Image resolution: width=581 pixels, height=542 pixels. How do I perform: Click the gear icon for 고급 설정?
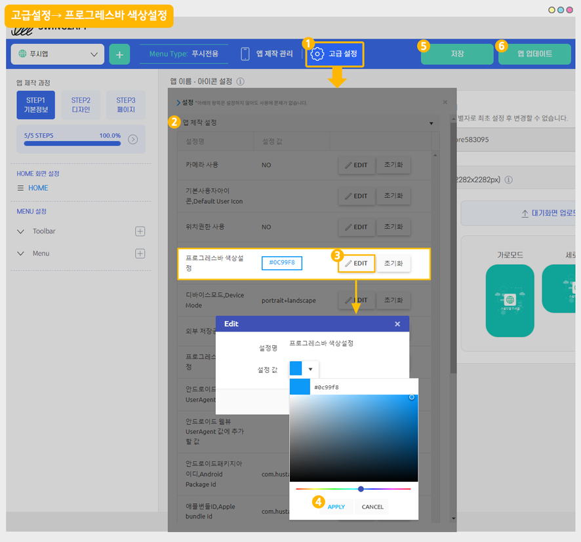coord(317,54)
